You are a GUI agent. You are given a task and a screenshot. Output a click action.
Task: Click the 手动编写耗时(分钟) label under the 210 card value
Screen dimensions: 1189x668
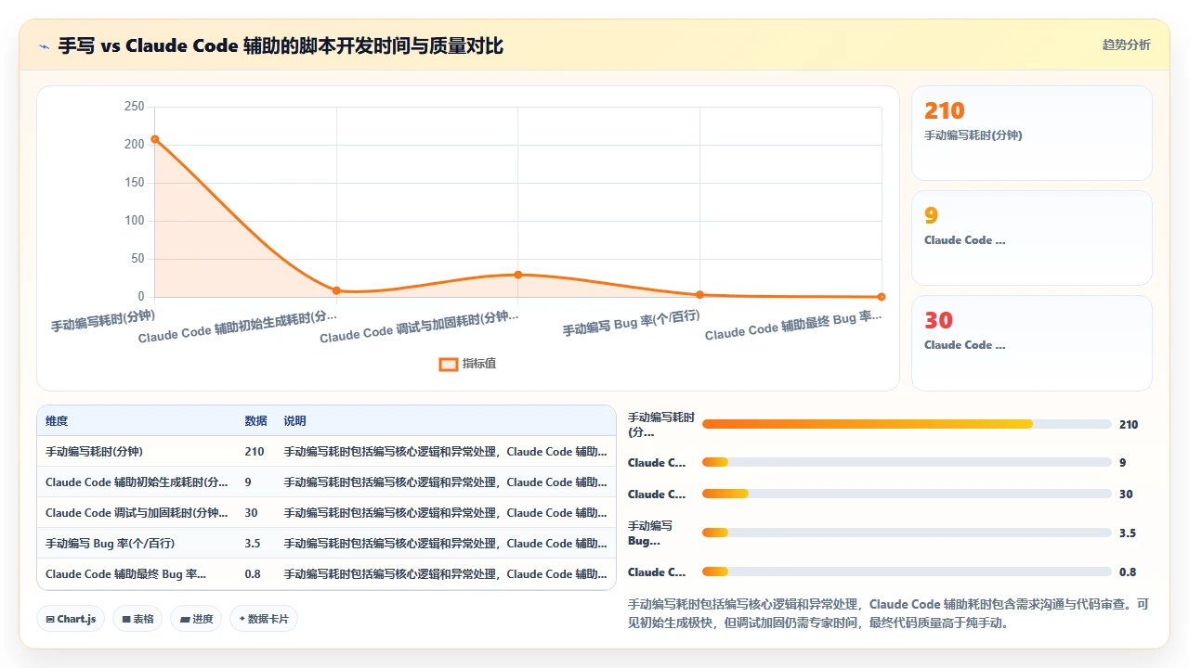point(973,135)
